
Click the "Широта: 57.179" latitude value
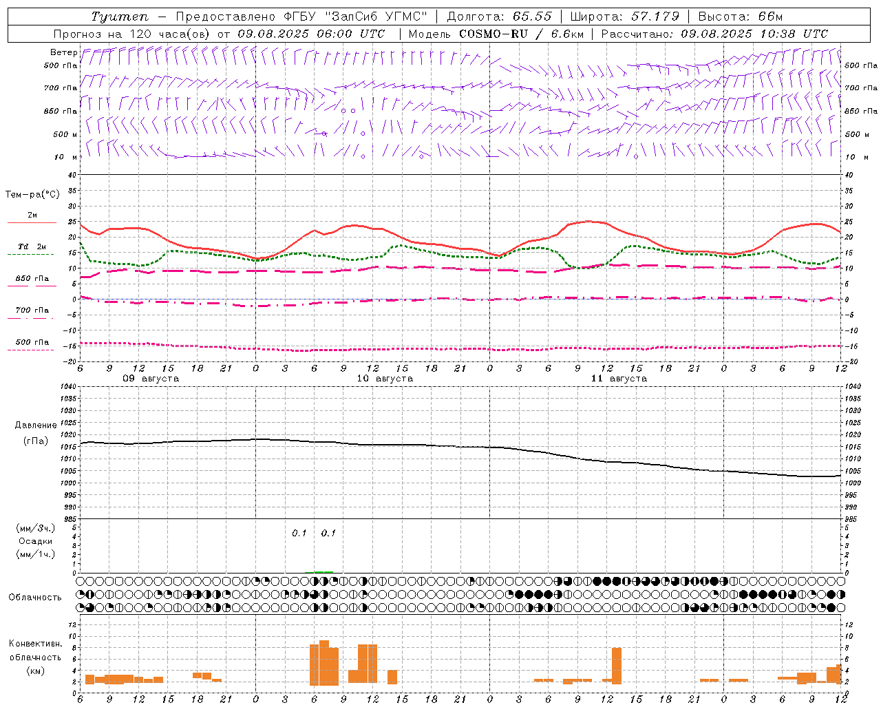[625, 17]
